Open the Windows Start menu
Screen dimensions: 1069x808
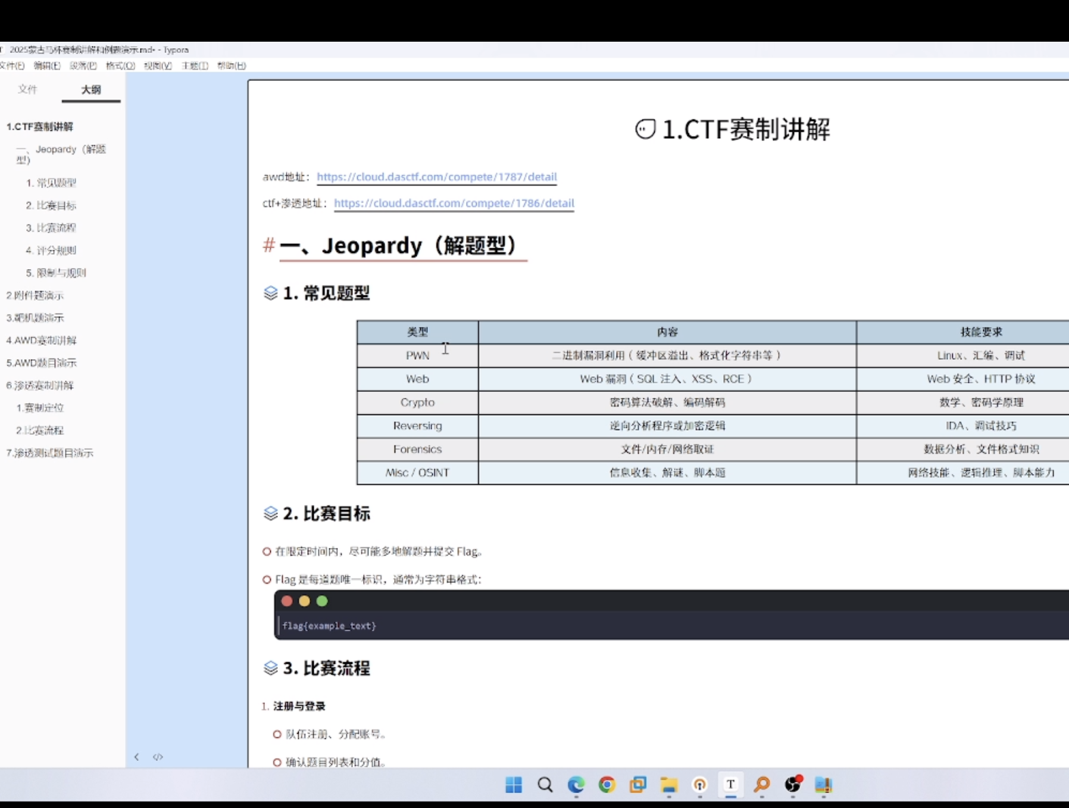pos(514,785)
